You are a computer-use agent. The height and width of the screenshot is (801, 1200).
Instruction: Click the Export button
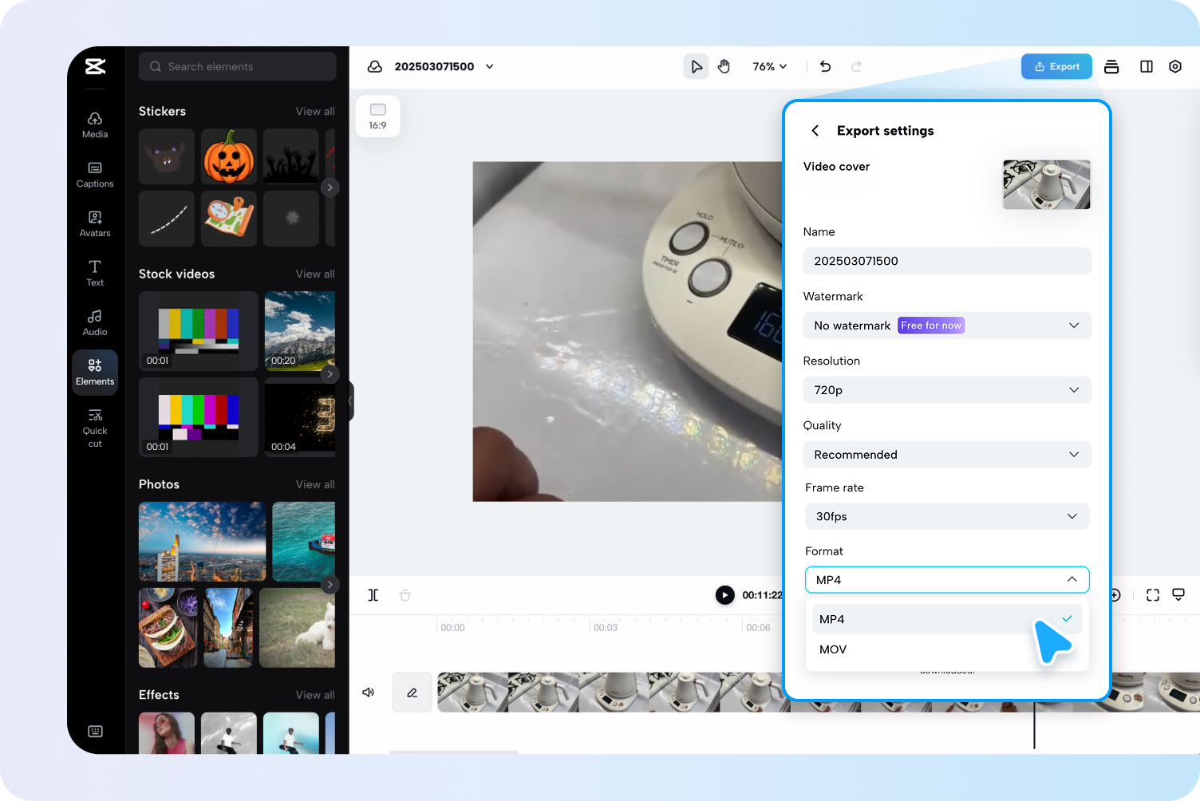(1056, 67)
